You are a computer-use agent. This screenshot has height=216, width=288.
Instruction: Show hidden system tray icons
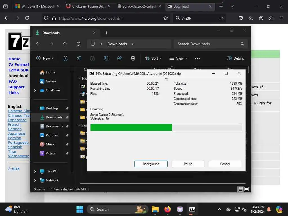(219, 209)
